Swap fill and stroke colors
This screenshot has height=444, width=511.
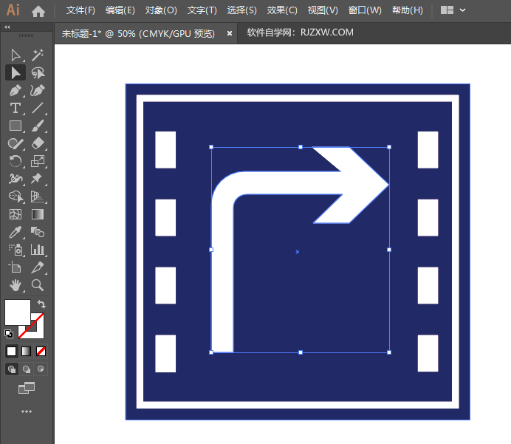click(41, 304)
